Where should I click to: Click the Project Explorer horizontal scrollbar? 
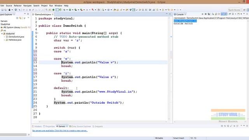tap(13, 135)
